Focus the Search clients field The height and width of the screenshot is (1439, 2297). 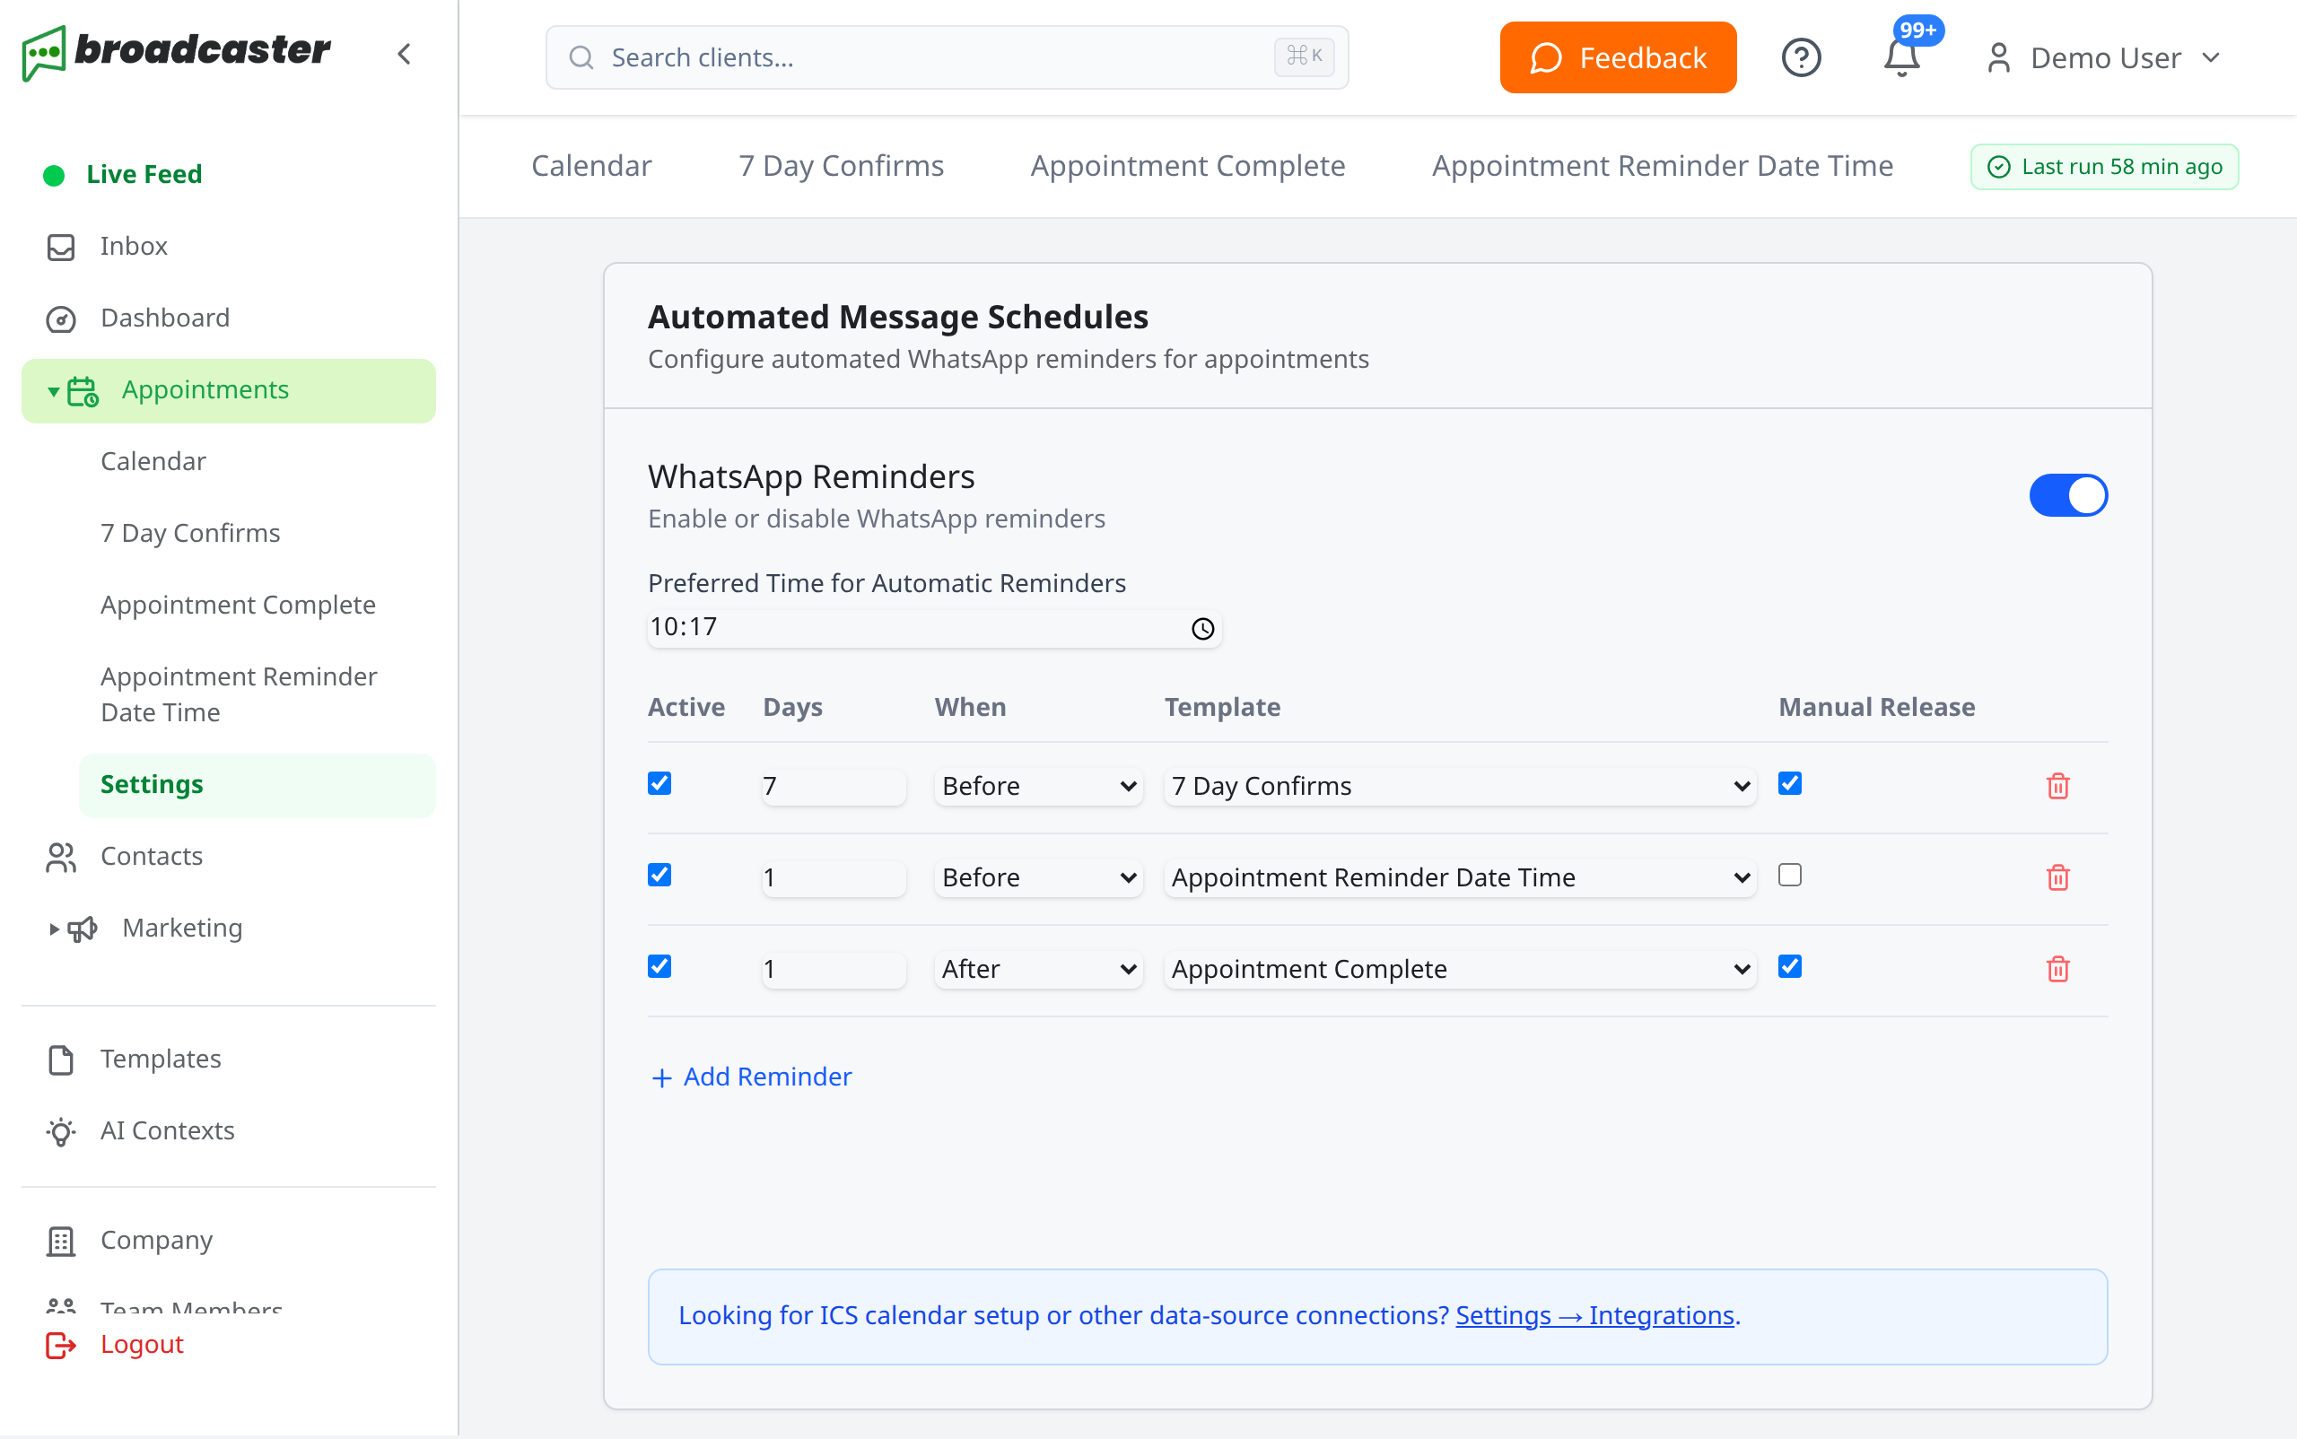(947, 57)
